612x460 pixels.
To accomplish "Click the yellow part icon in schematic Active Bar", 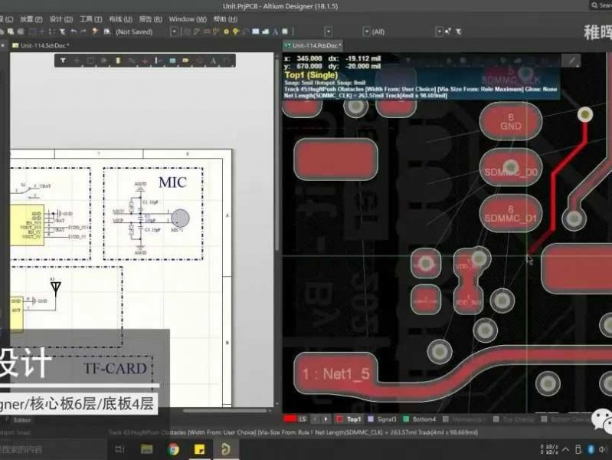I will 118,61.
